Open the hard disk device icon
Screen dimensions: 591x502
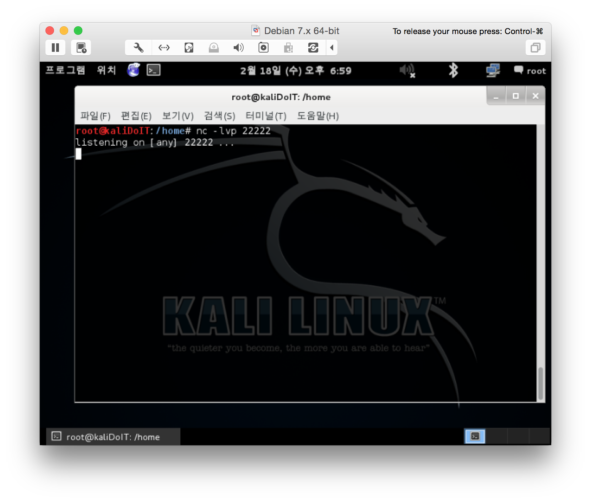click(189, 48)
